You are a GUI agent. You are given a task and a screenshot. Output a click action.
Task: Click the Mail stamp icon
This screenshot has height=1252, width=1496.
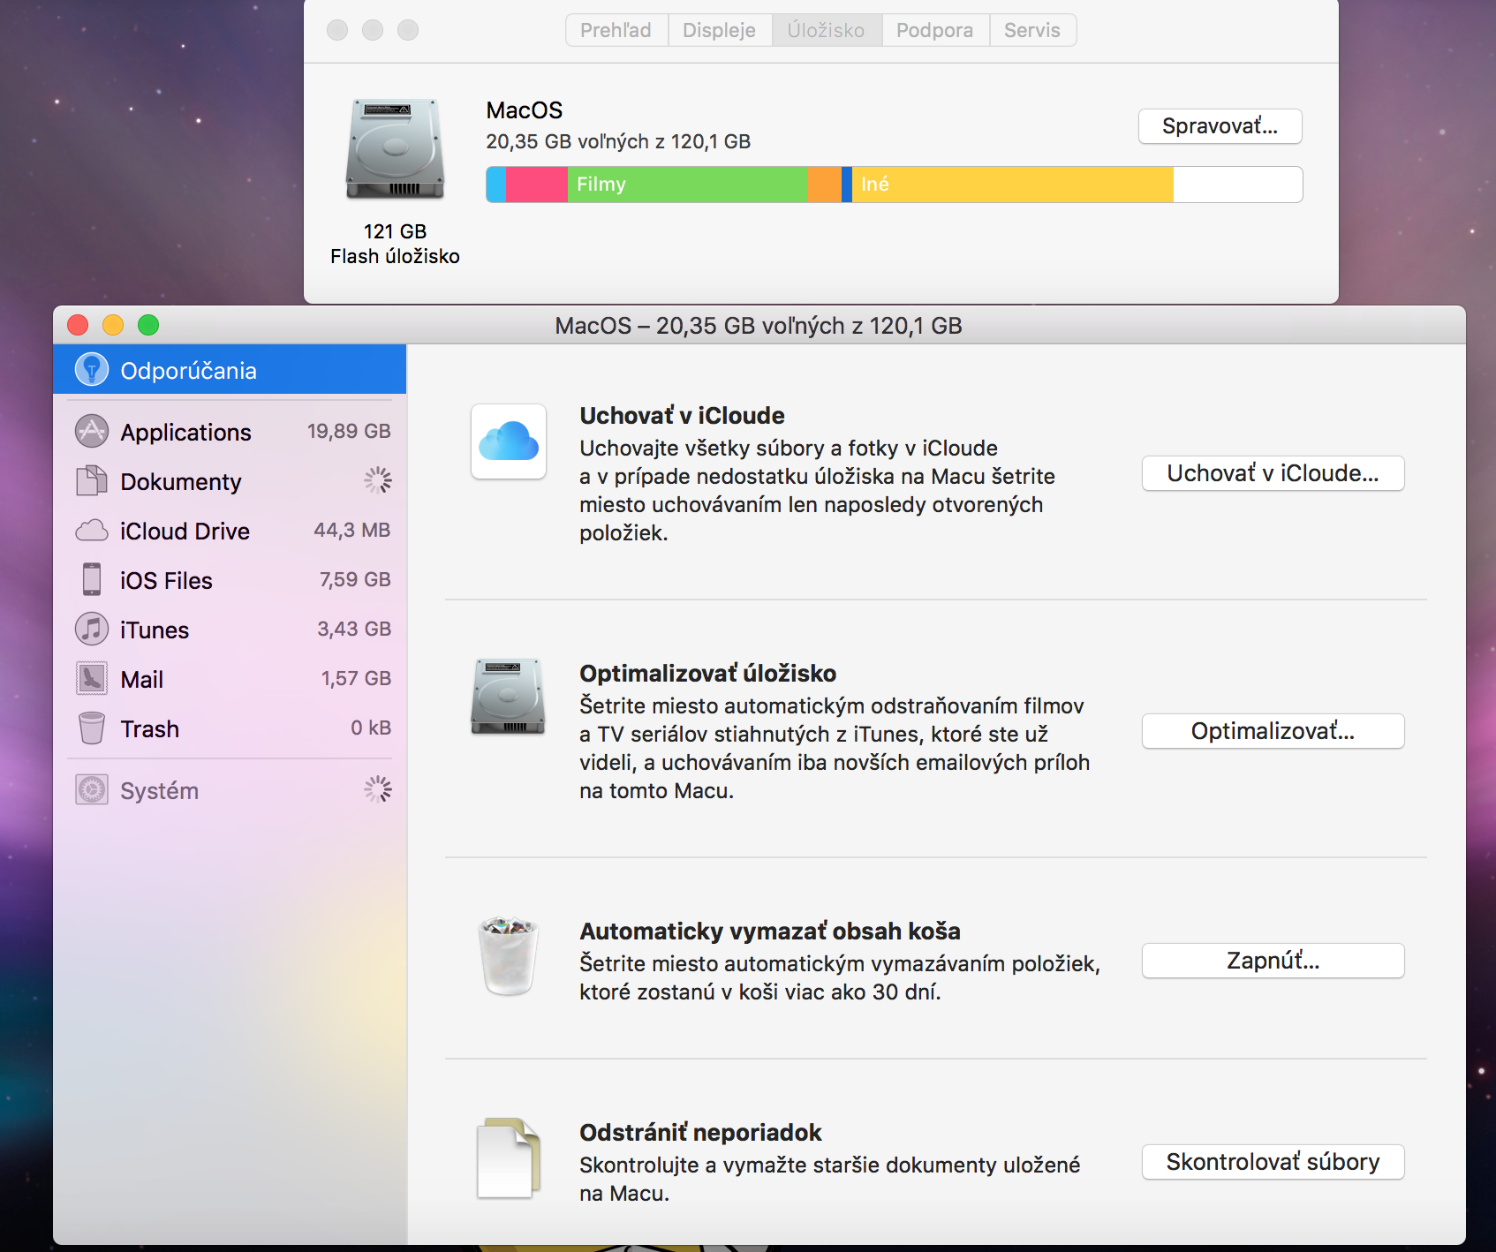[91, 679]
